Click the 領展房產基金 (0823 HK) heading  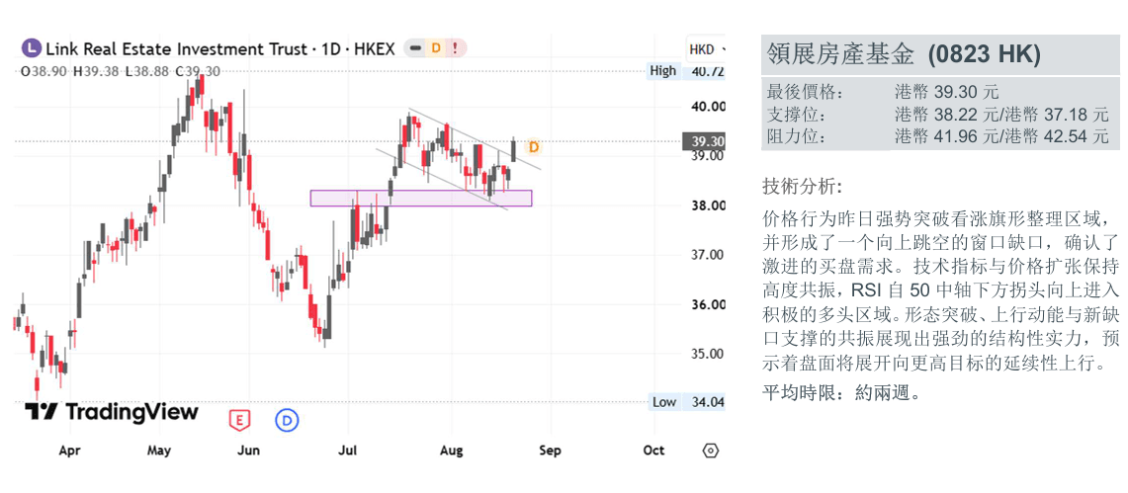click(904, 54)
